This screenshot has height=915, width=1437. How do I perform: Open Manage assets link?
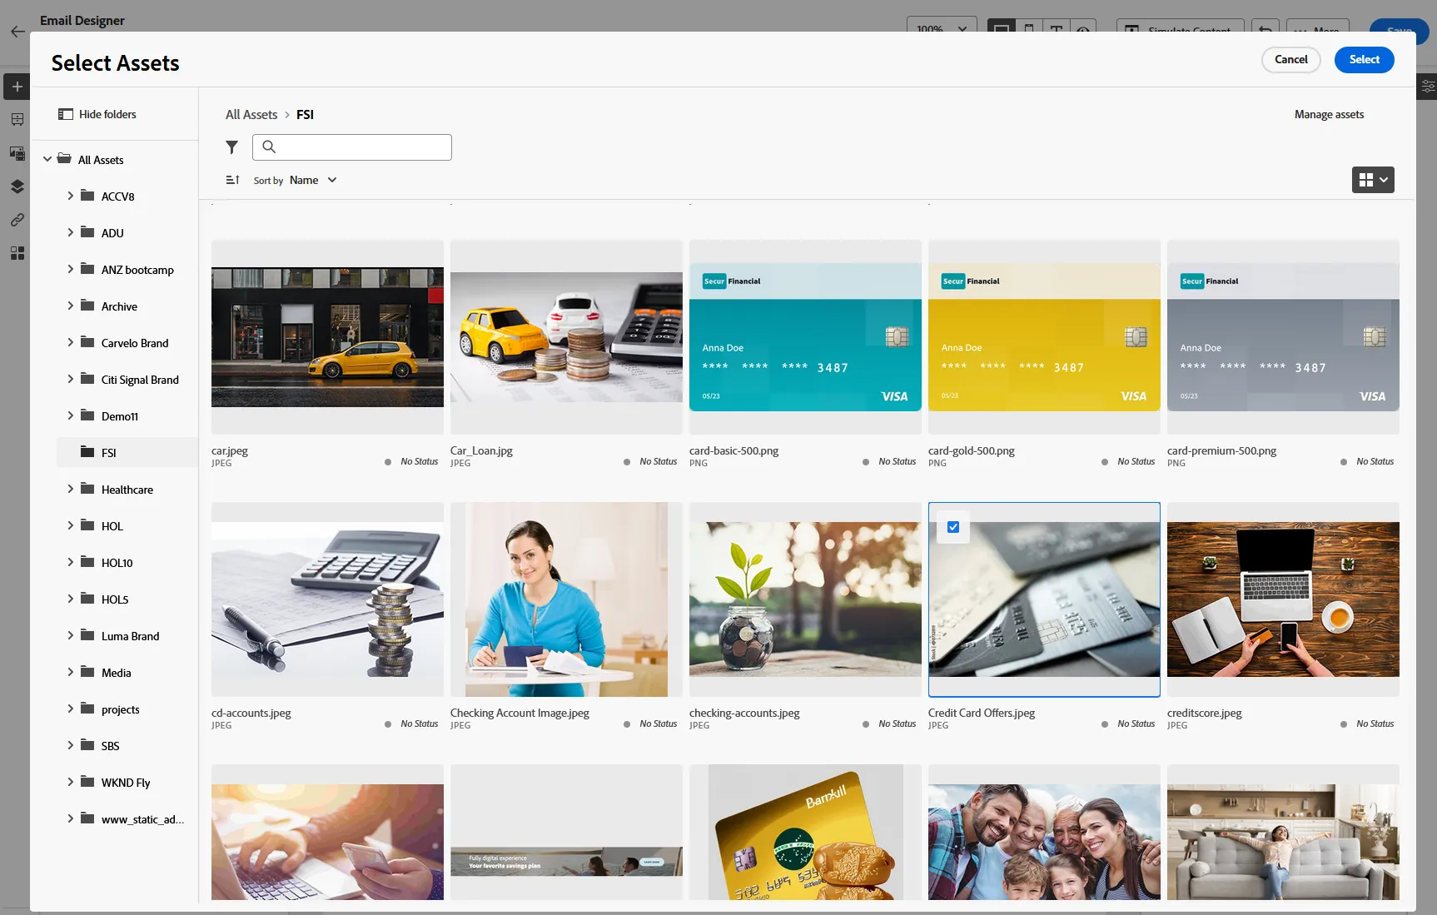coord(1329,115)
